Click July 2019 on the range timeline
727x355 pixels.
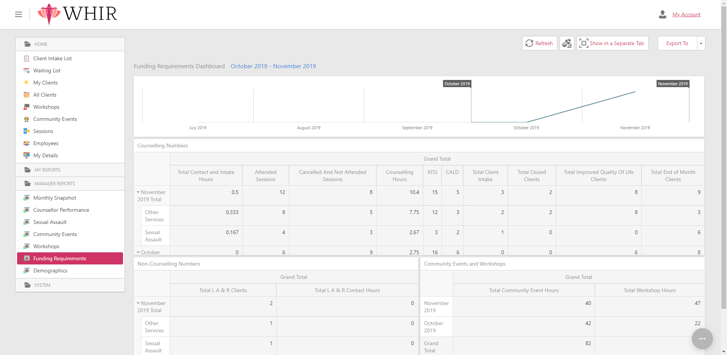tap(198, 128)
